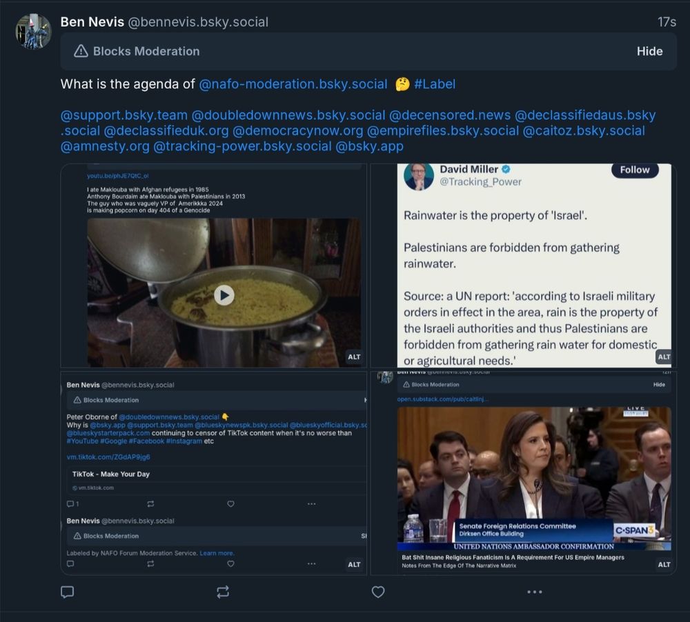Click the open.substack.com/pub/caitlinj... link text

(443, 399)
